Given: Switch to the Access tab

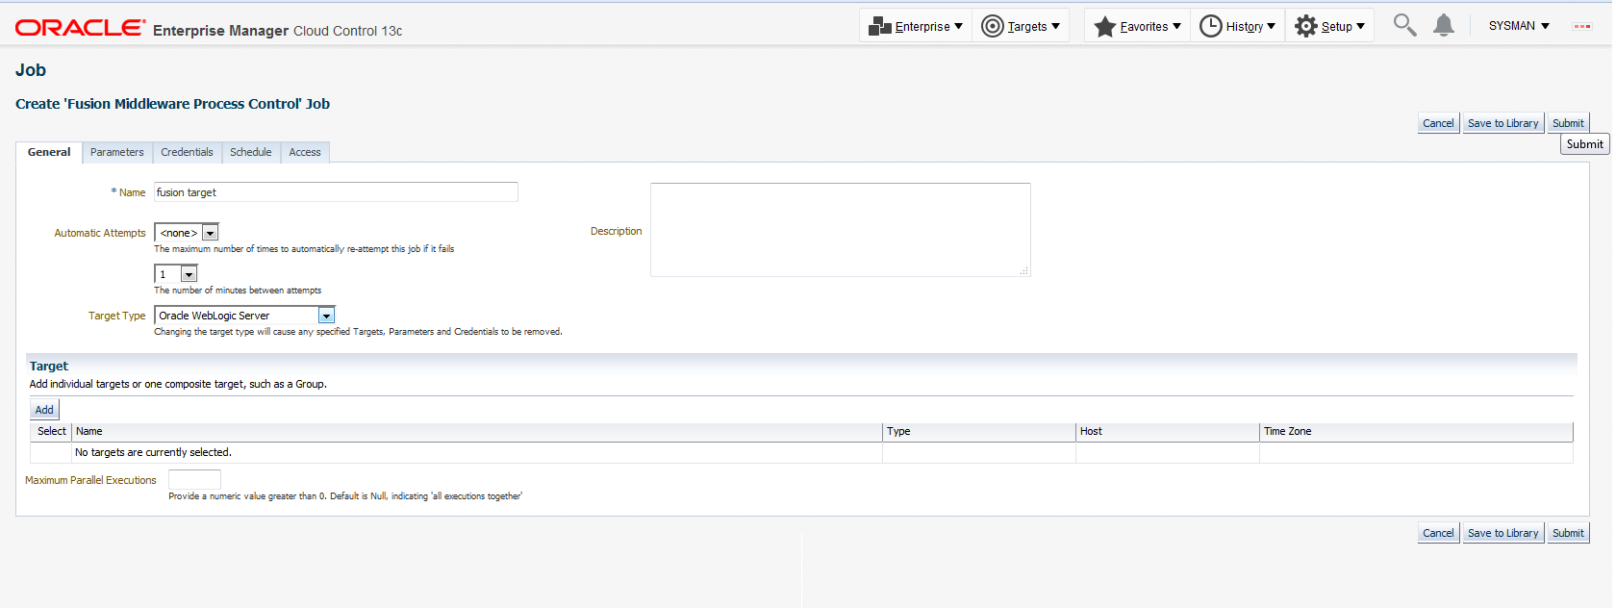Looking at the screenshot, I should coord(305,152).
